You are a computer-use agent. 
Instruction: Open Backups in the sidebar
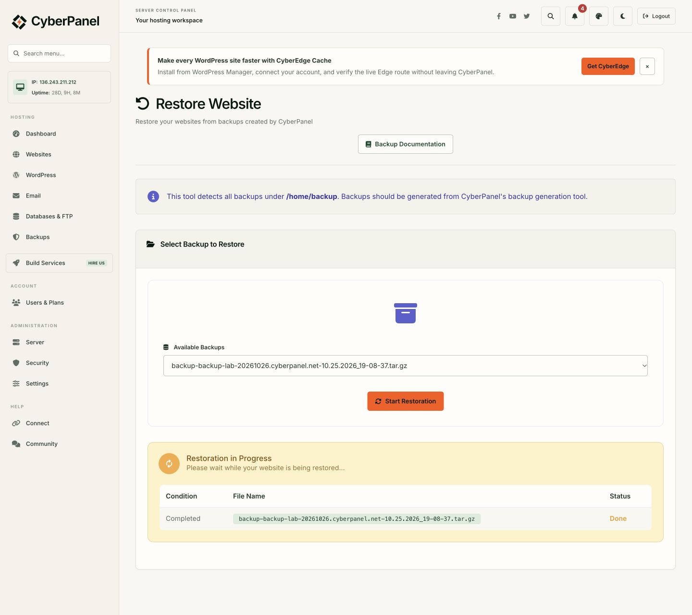(59, 237)
